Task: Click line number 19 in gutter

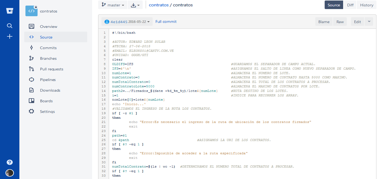Action: tap(104, 113)
